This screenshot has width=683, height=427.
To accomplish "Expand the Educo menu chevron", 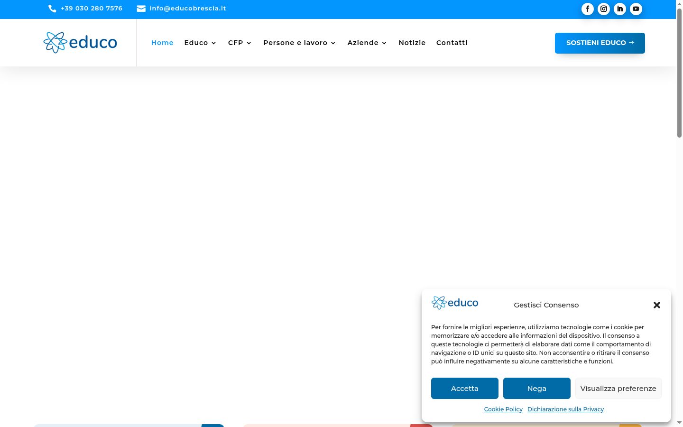I will [214, 43].
